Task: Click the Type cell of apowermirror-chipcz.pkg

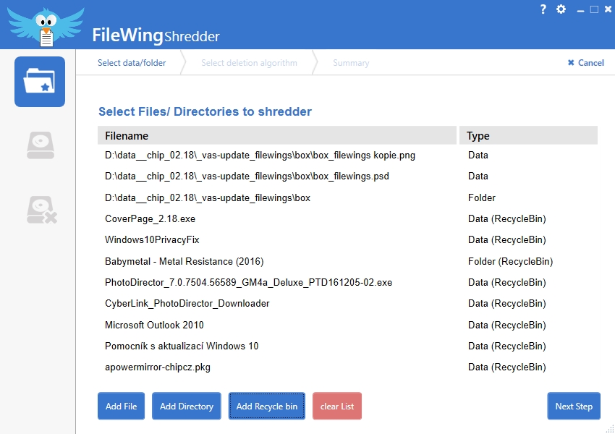Action: [x=506, y=367]
